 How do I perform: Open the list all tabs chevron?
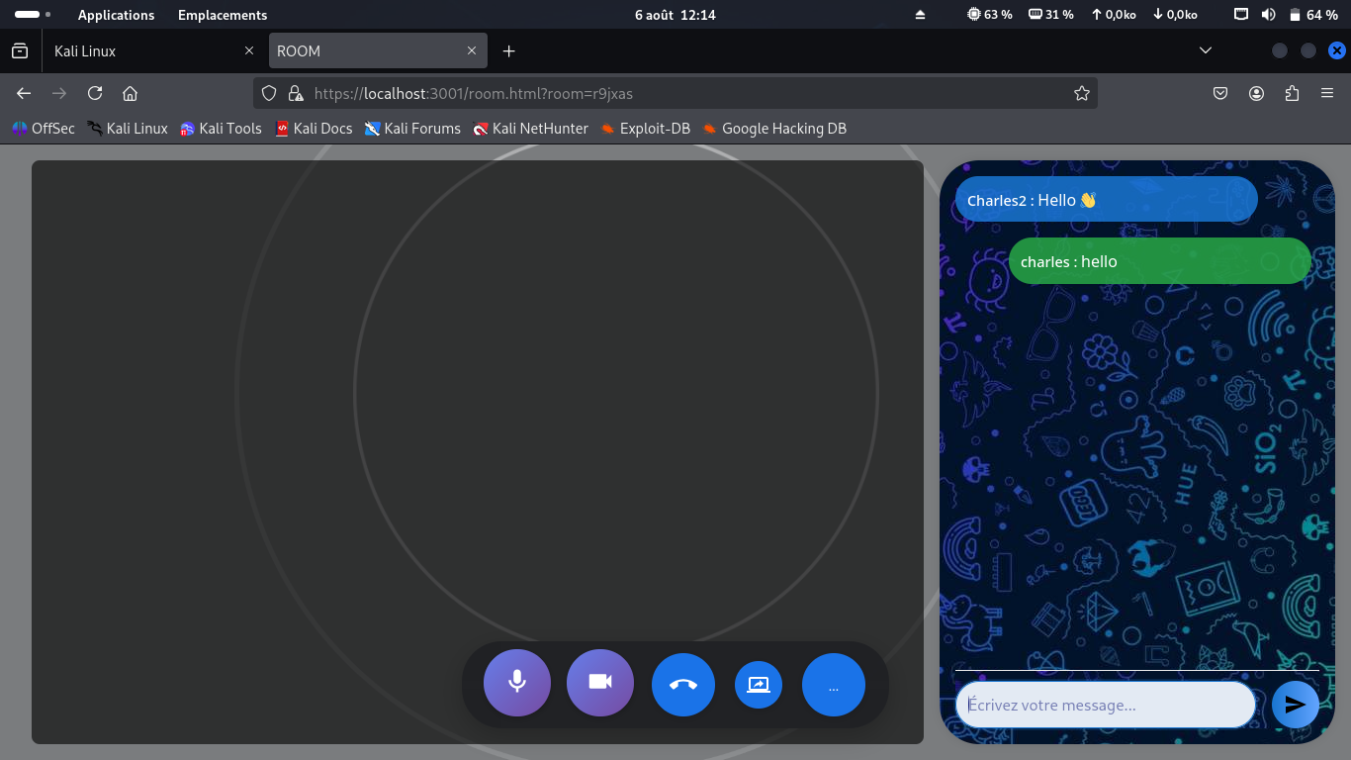1205,50
